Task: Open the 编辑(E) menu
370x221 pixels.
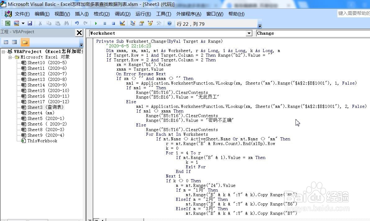Action: (x=42, y=14)
